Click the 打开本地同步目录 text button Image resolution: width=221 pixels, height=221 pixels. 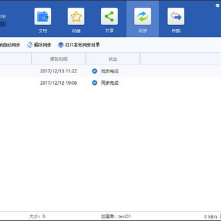point(82,45)
